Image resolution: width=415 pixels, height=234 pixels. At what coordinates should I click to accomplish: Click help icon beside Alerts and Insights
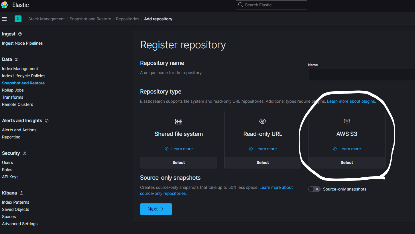(47, 121)
